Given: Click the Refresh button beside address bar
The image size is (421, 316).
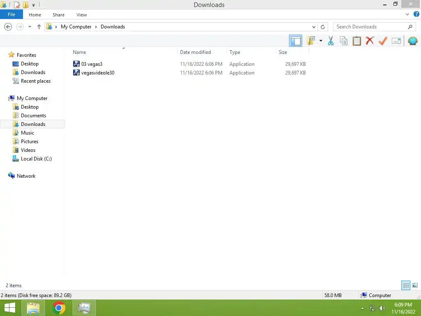Looking at the screenshot, I should (323, 27).
